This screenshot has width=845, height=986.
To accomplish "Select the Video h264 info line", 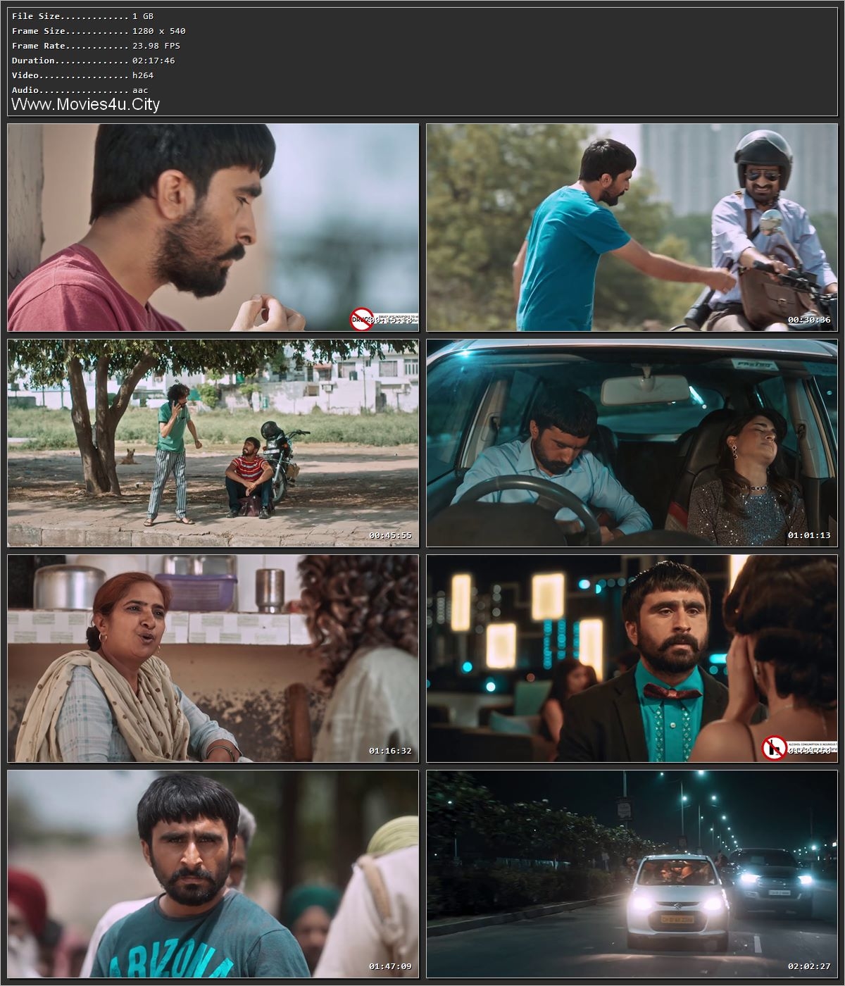I will 77,75.
